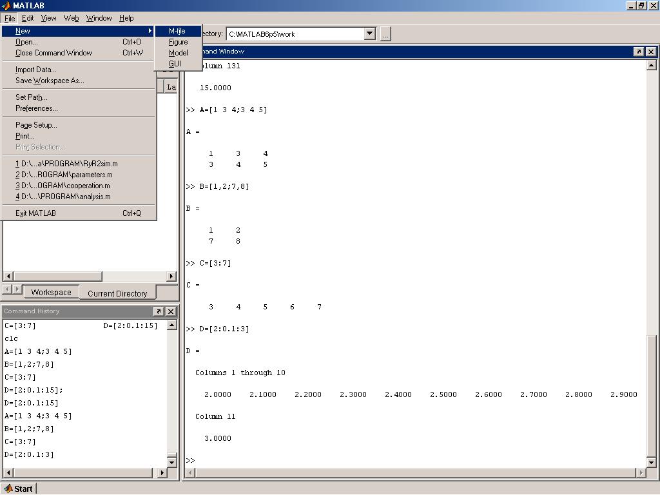
Task: Open recent file cooperation.m
Action: pos(78,186)
